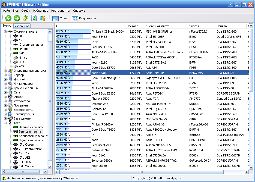Viewport: 255px width, 182px height.
Task: Select FPU Julia benchmark icon
Action: coord(16,162)
